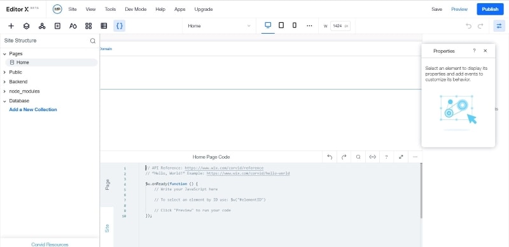Click the Add Elements plus icon

(11, 26)
